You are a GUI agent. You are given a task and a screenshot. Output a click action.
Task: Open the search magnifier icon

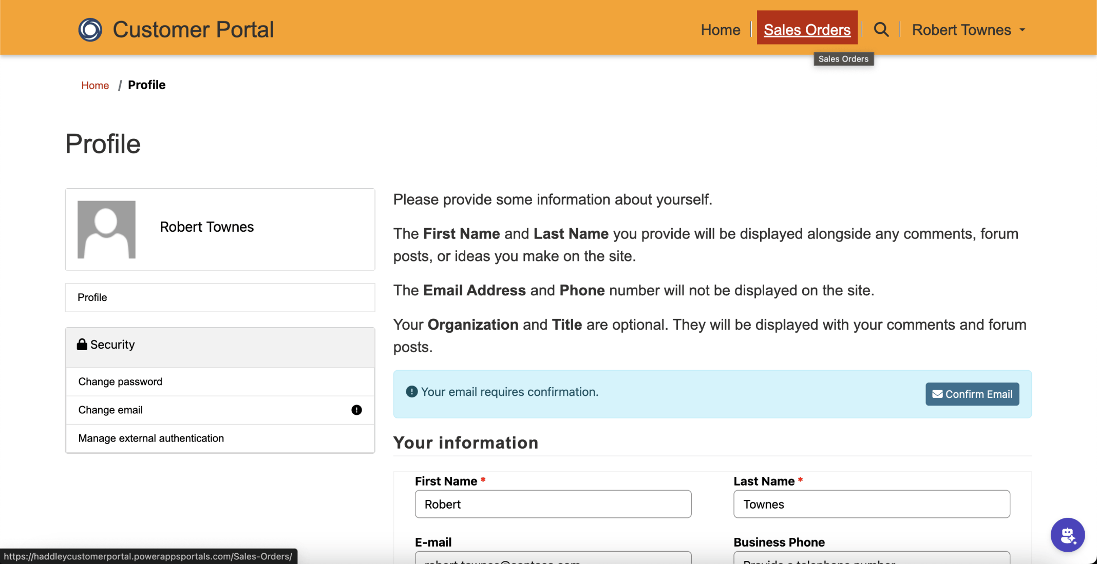(881, 30)
